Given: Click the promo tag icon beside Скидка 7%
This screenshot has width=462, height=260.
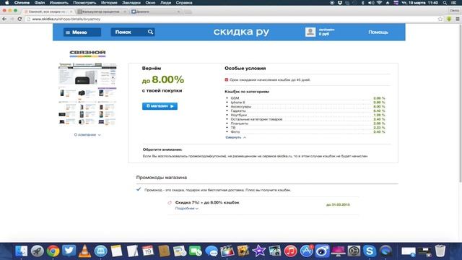Looking at the screenshot, I should click(170, 202).
